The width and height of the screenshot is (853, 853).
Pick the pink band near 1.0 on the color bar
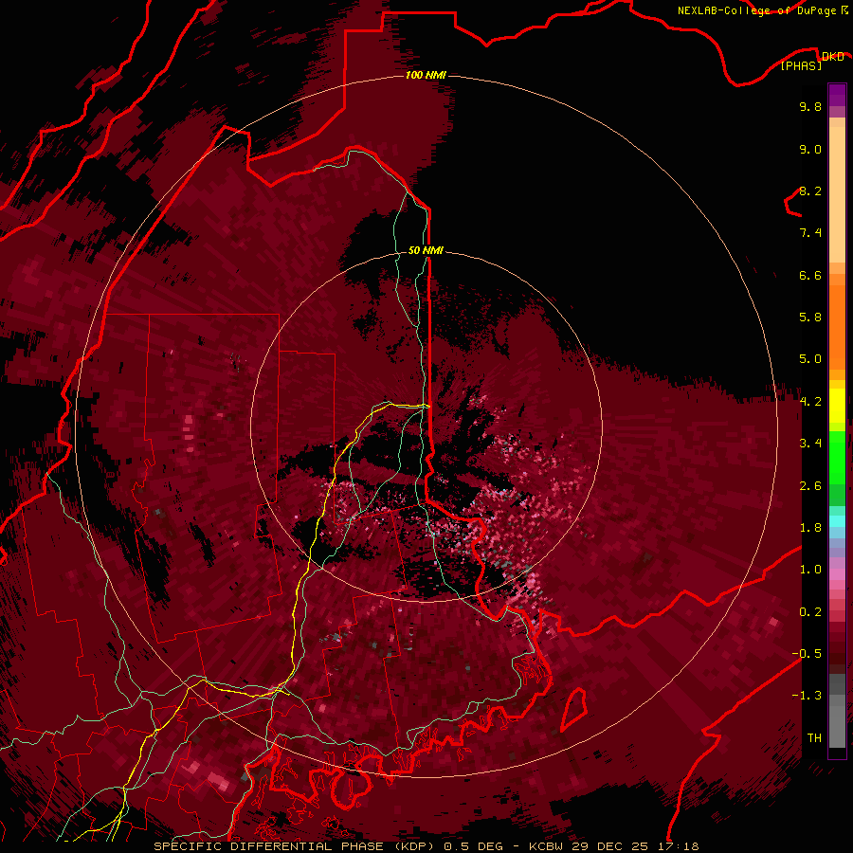(x=837, y=574)
